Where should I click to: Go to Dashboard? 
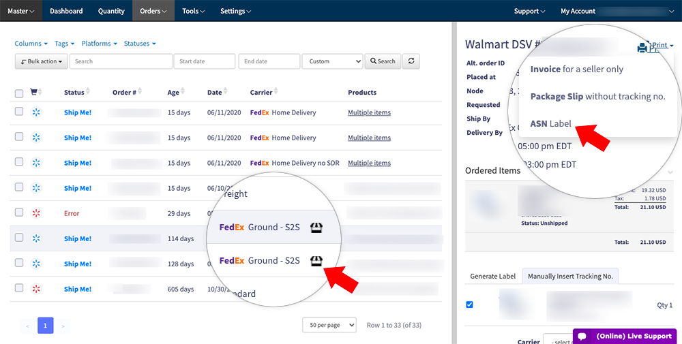(x=66, y=11)
